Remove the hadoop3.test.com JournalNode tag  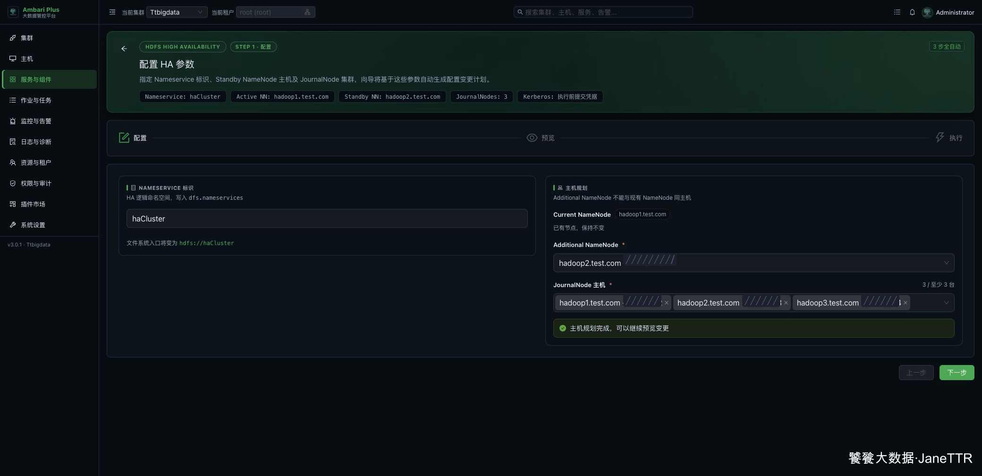click(x=905, y=303)
